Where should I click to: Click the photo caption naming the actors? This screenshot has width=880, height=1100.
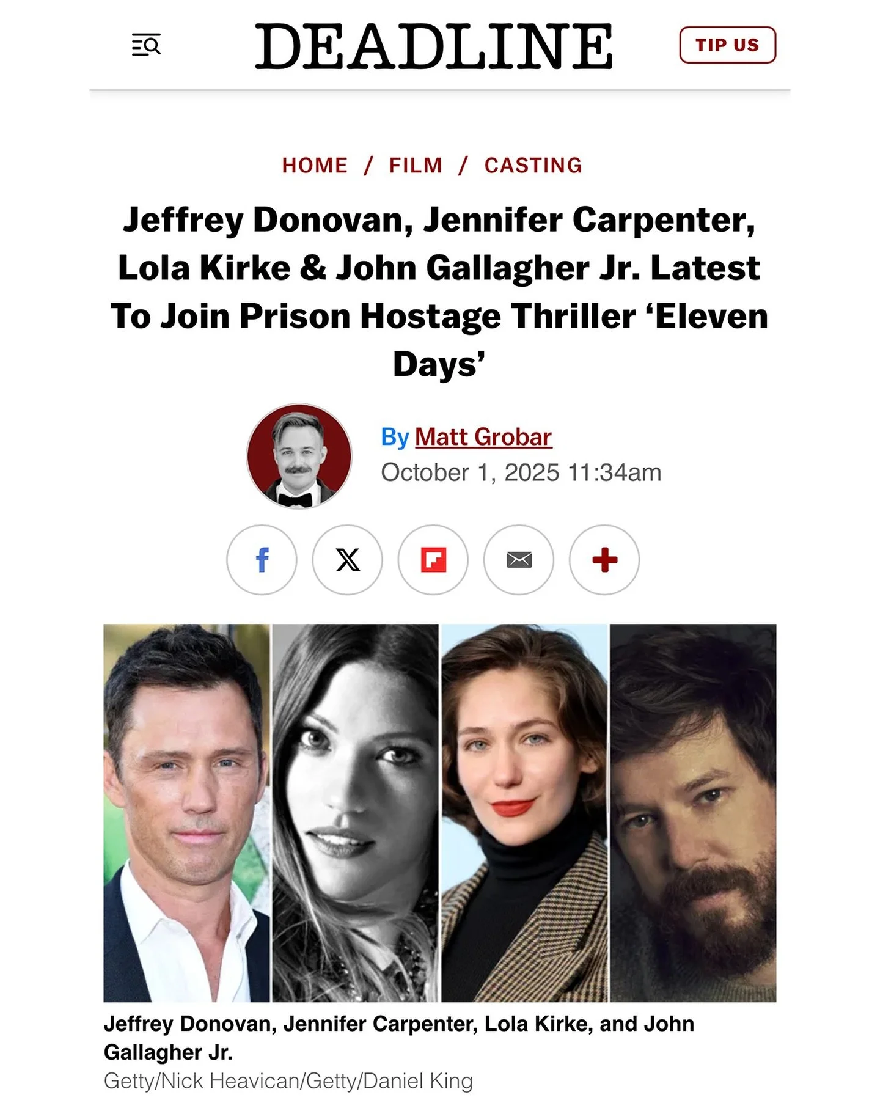399,1038
